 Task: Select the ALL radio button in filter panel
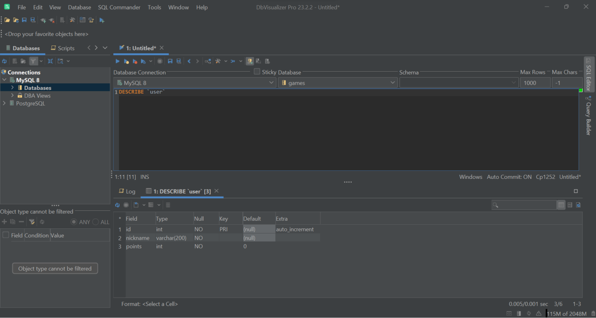[95, 222]
